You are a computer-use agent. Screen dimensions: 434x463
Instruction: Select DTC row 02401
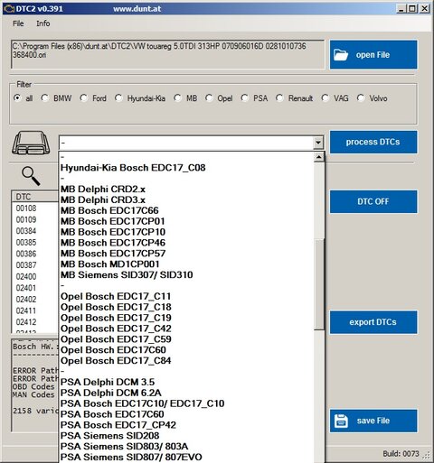[34, 288]
